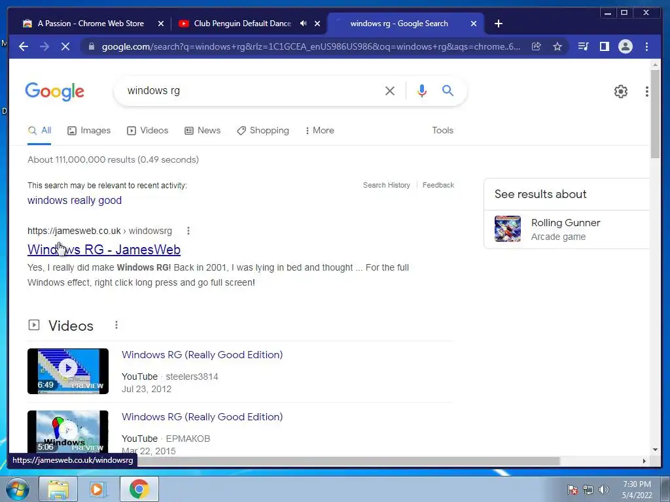Start voice search with microphone
Image resolution: width=670 pixels, height=502 pixels.
click(x=422, y=91)
